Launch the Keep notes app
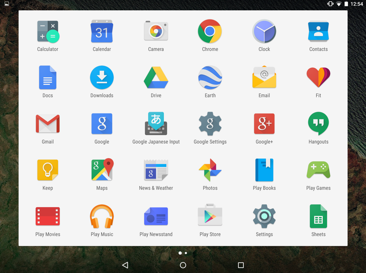The width and height of the screenshot is (366, 273). [48, 170]
